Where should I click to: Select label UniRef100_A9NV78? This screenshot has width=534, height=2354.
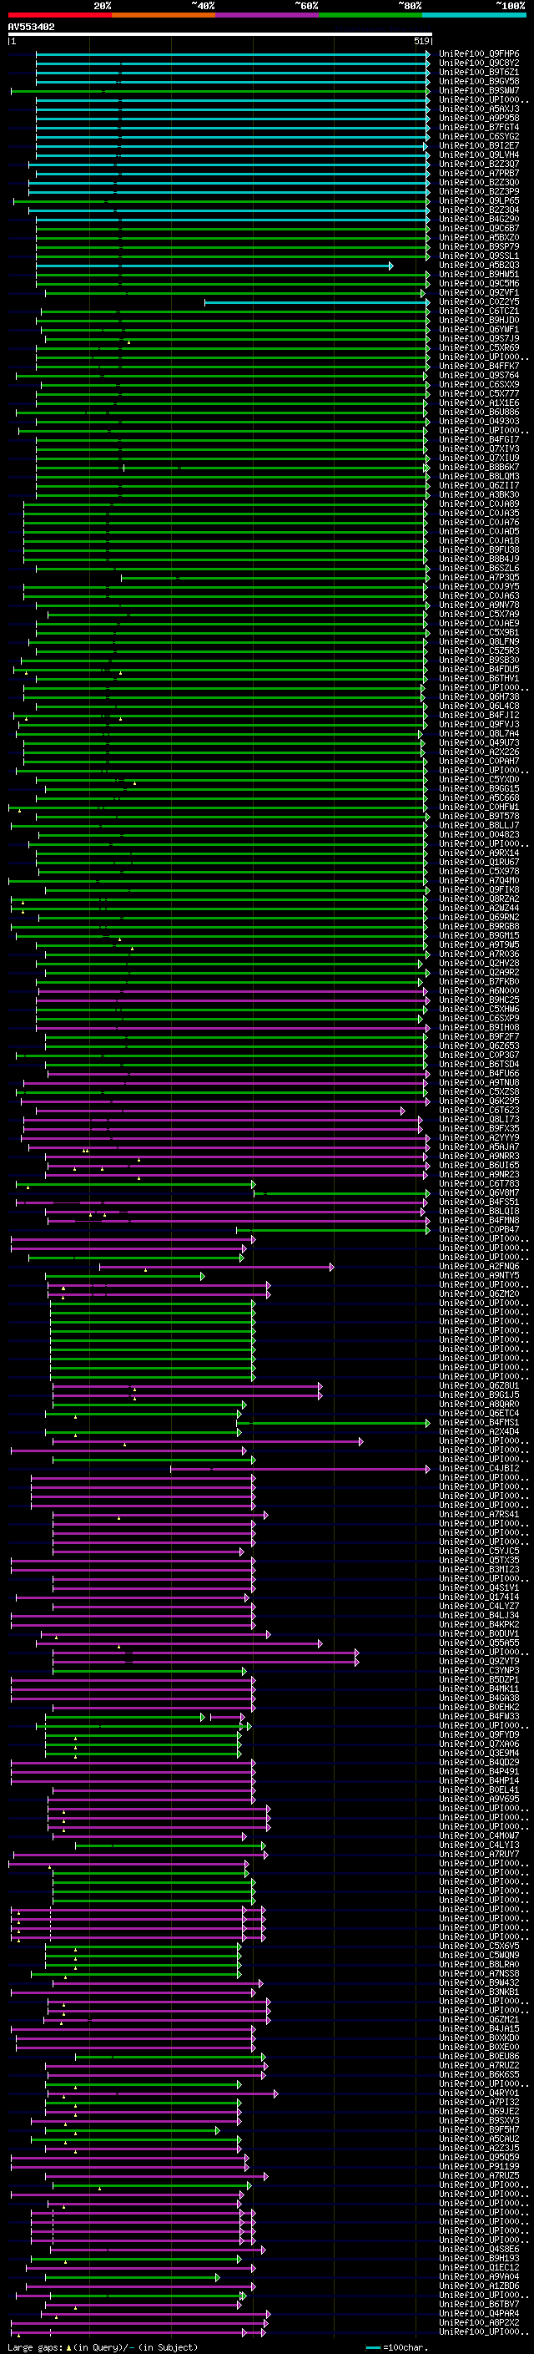click(x=478, y=605)
